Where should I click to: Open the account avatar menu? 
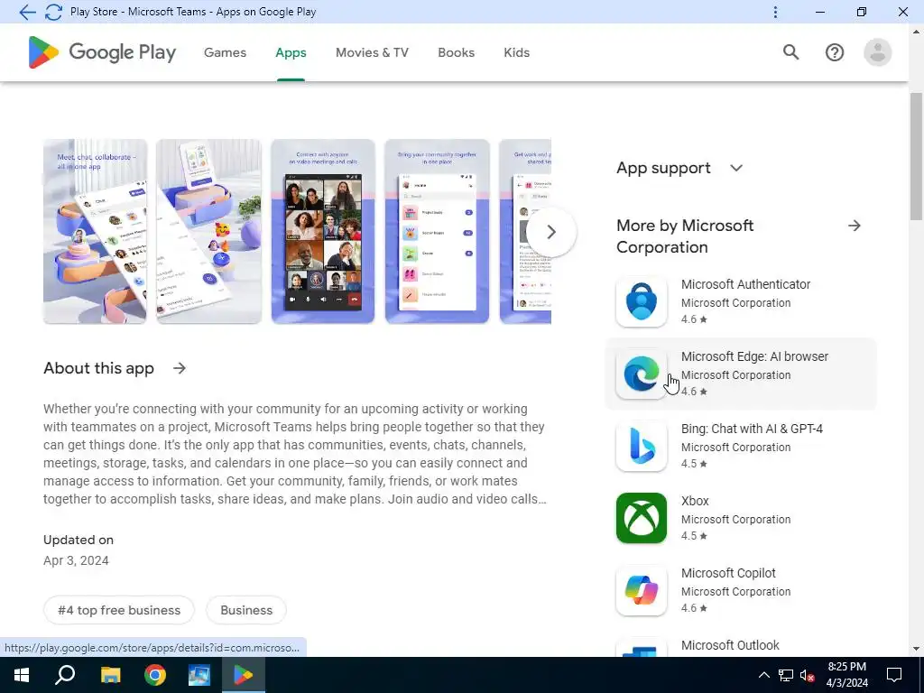tap(877, 52)
